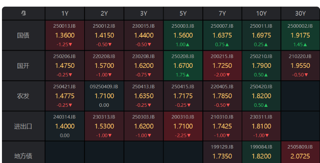This screenshot has width=320, height=163.
Task: Open bond 250003.IB yield 1.5600
Action: (x=183, y=35)
